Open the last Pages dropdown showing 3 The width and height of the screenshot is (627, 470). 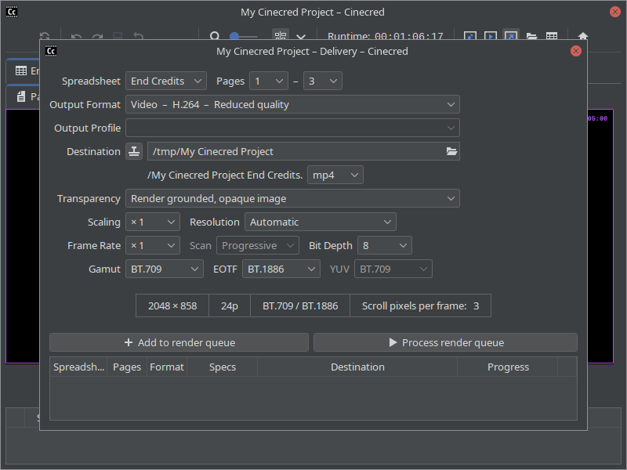click(x=323, y=81)
